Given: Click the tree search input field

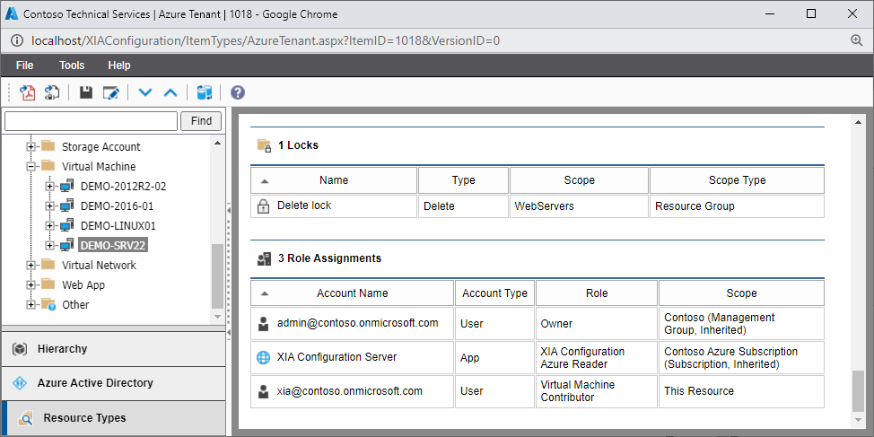Looking at the screenshot, I should tap(91, 121).
